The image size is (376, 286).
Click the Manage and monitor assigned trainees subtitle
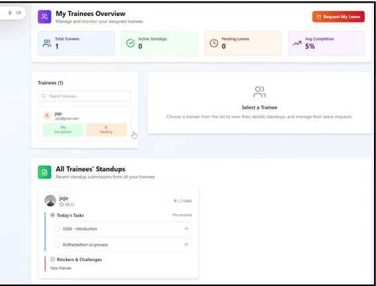[99, 21]
